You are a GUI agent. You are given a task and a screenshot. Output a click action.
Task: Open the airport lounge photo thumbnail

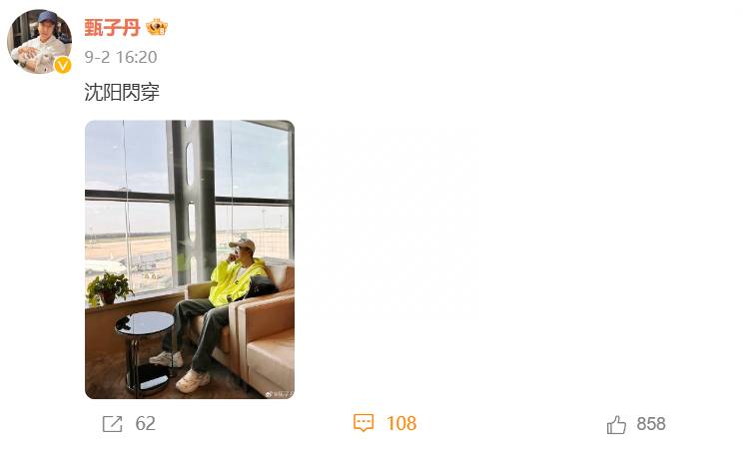pos(190,259)
